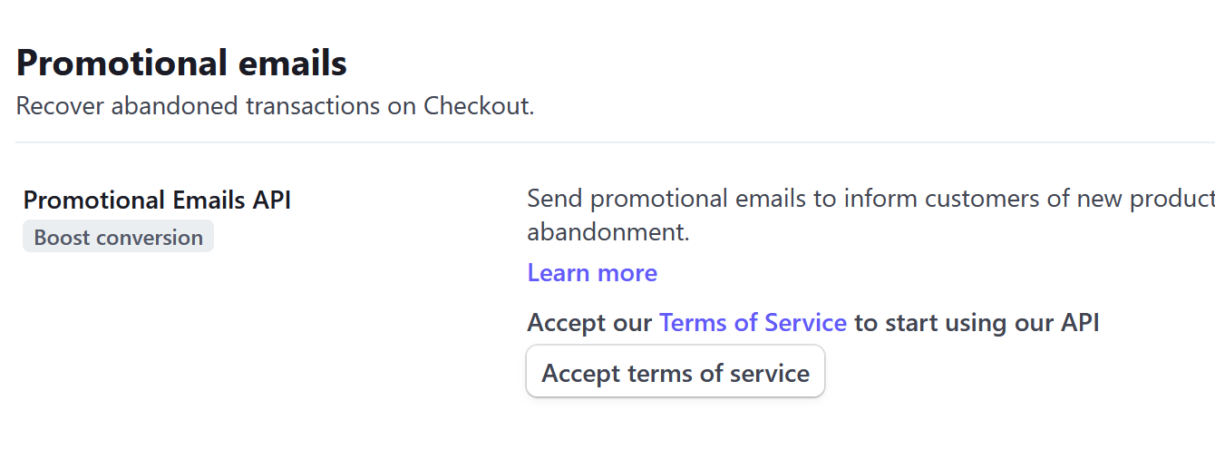Click the word API in the section label
This screenshot has height=469, width=1215.
tap(272, 200)
